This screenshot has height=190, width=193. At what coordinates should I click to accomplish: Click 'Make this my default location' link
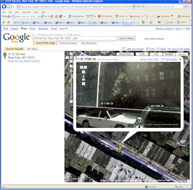pos(24,61)
